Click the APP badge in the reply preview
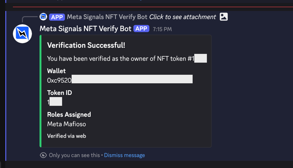 pos(57,17)
